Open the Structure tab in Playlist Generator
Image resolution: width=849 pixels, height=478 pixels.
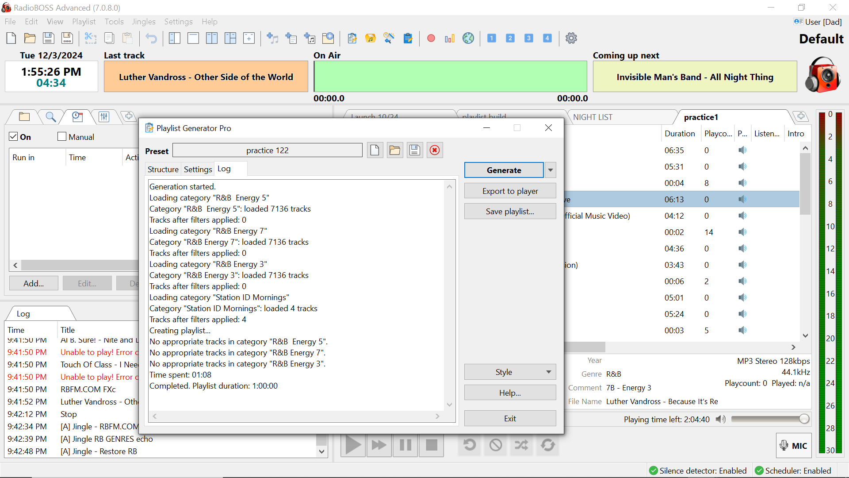coord(163,169)
